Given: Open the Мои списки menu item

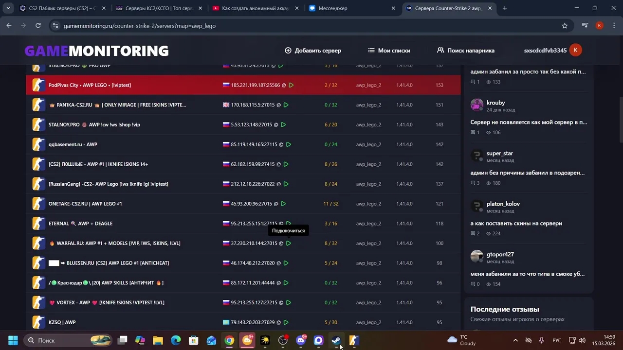Looking at the screenshot, I should click(x=389, y=51).
